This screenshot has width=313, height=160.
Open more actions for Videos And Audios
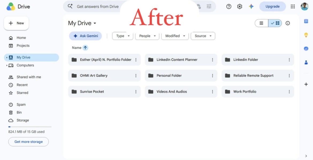pyautogui.click(x=212, y=91)
